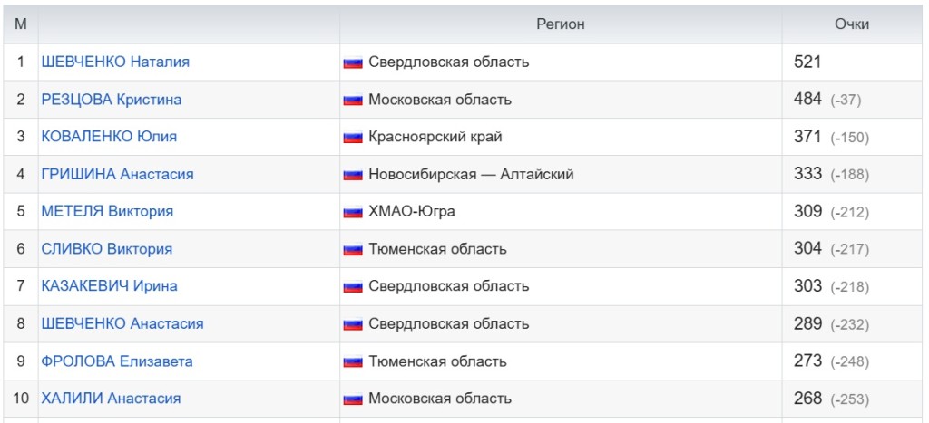Viewport: 929px width, 423px height.
Task: Follow the КОВАЛЕНКО Юлия link
Action: click(109, 137)
